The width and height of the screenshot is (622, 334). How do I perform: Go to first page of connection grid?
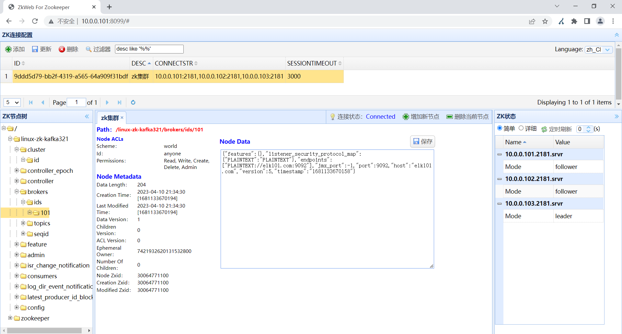(x=31, y=102)
